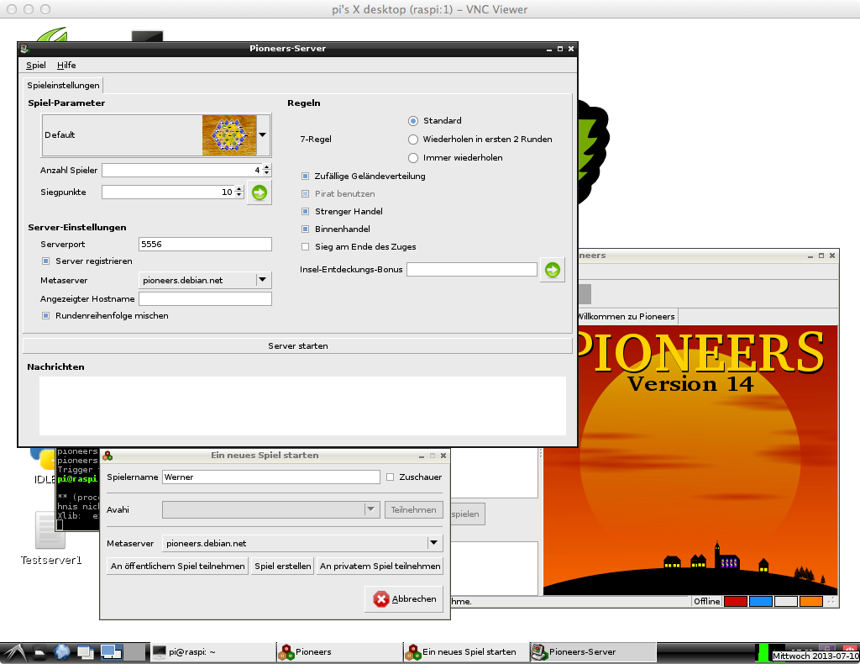The width and height of the screenshot is (860, 664).
Task: Click the green arrow beside Siegpunkte
Action: coord(260,192)
